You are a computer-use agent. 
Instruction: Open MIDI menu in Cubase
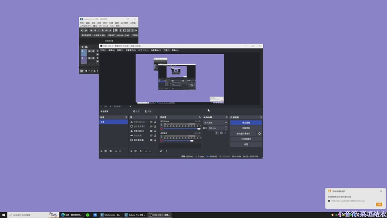point(105,23)
